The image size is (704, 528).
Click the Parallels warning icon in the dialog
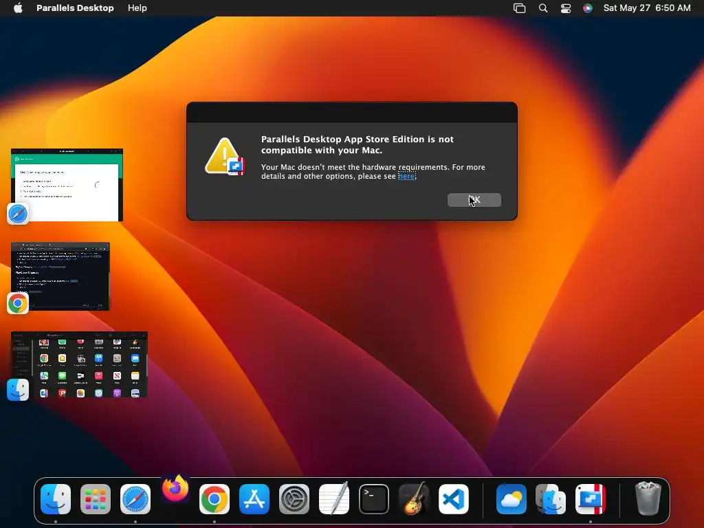[x=225, y=157]
